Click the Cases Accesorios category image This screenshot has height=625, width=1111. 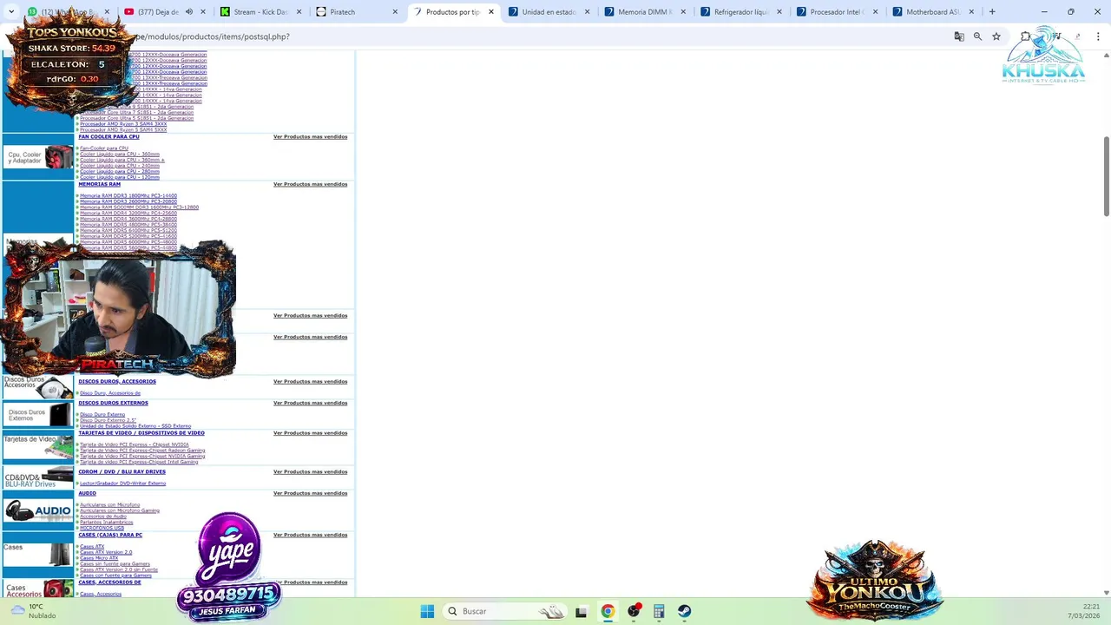pyautogui.click(x=38, y=589)
